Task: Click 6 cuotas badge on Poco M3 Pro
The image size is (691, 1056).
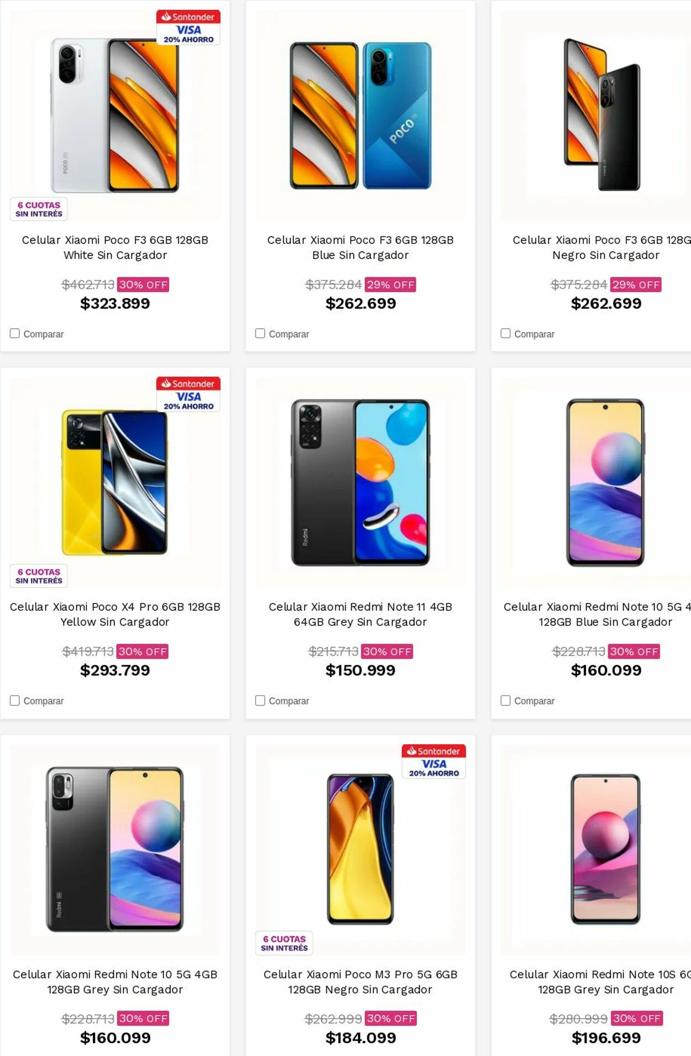Action: [284, 943]
